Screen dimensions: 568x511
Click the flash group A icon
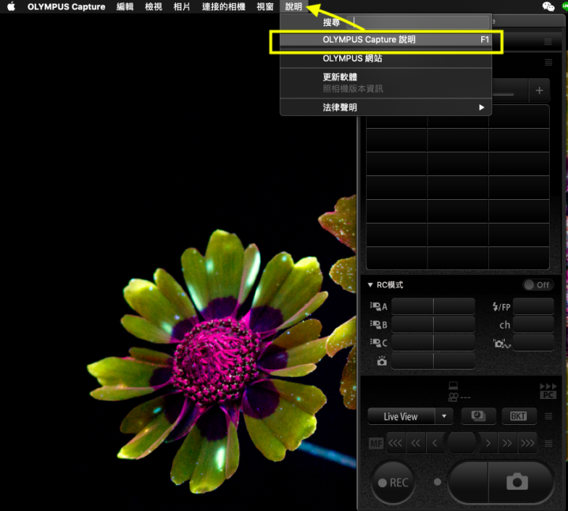coord(379,306)
